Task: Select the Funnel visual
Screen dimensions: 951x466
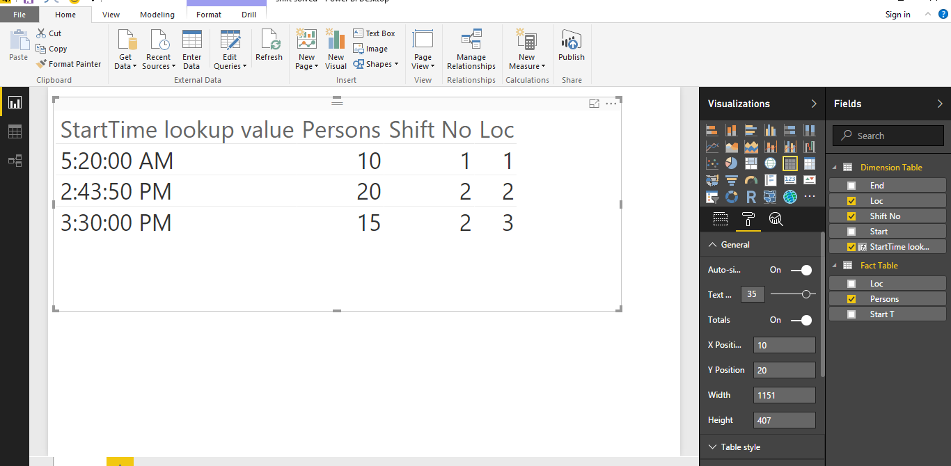Action: [x=731, y=180]
